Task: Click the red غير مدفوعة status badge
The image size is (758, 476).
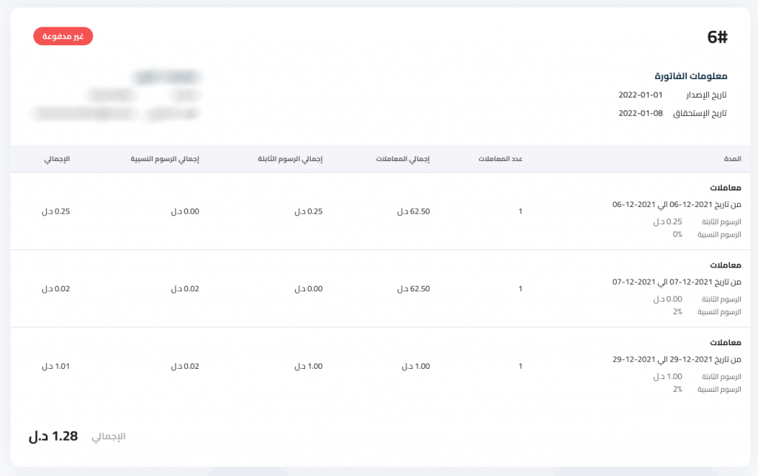Action: coord(63,36)
